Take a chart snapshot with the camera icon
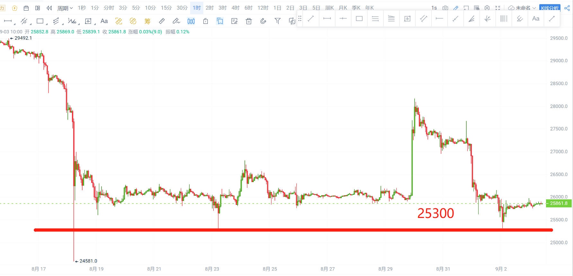Viewport: 573px width, 276px height. pyautogui.click(x=445, y=8)
